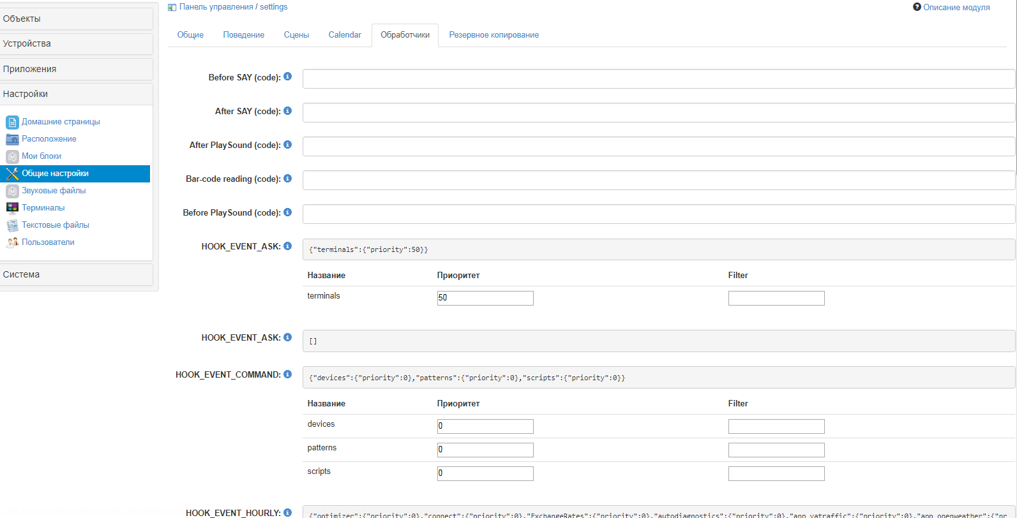Click the Терминалы monitor icon
The width and height of the screenshot is (1017, 518).
12,208
